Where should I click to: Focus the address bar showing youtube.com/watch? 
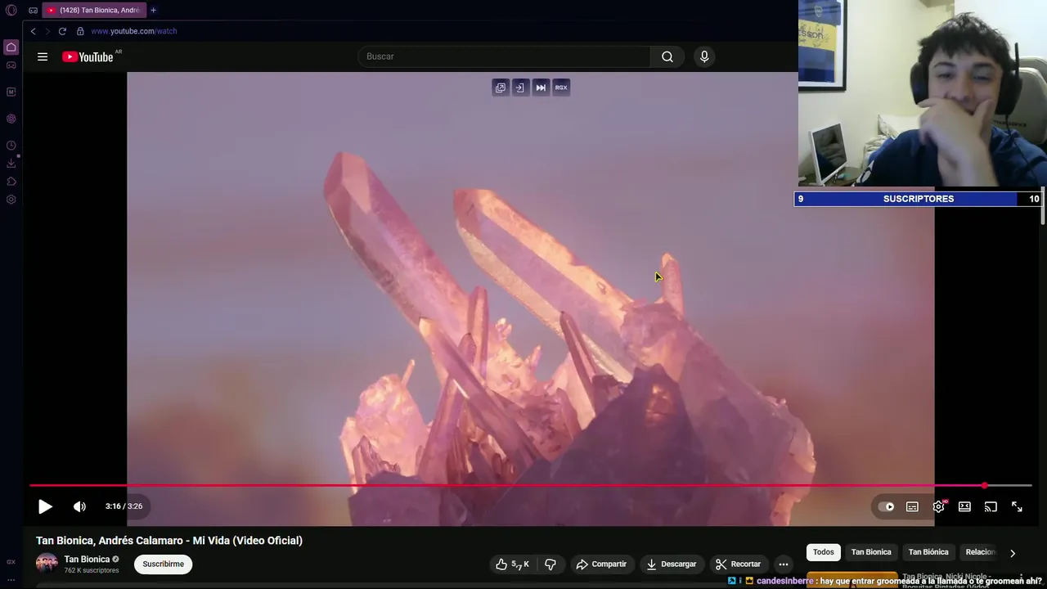[134, 31]
